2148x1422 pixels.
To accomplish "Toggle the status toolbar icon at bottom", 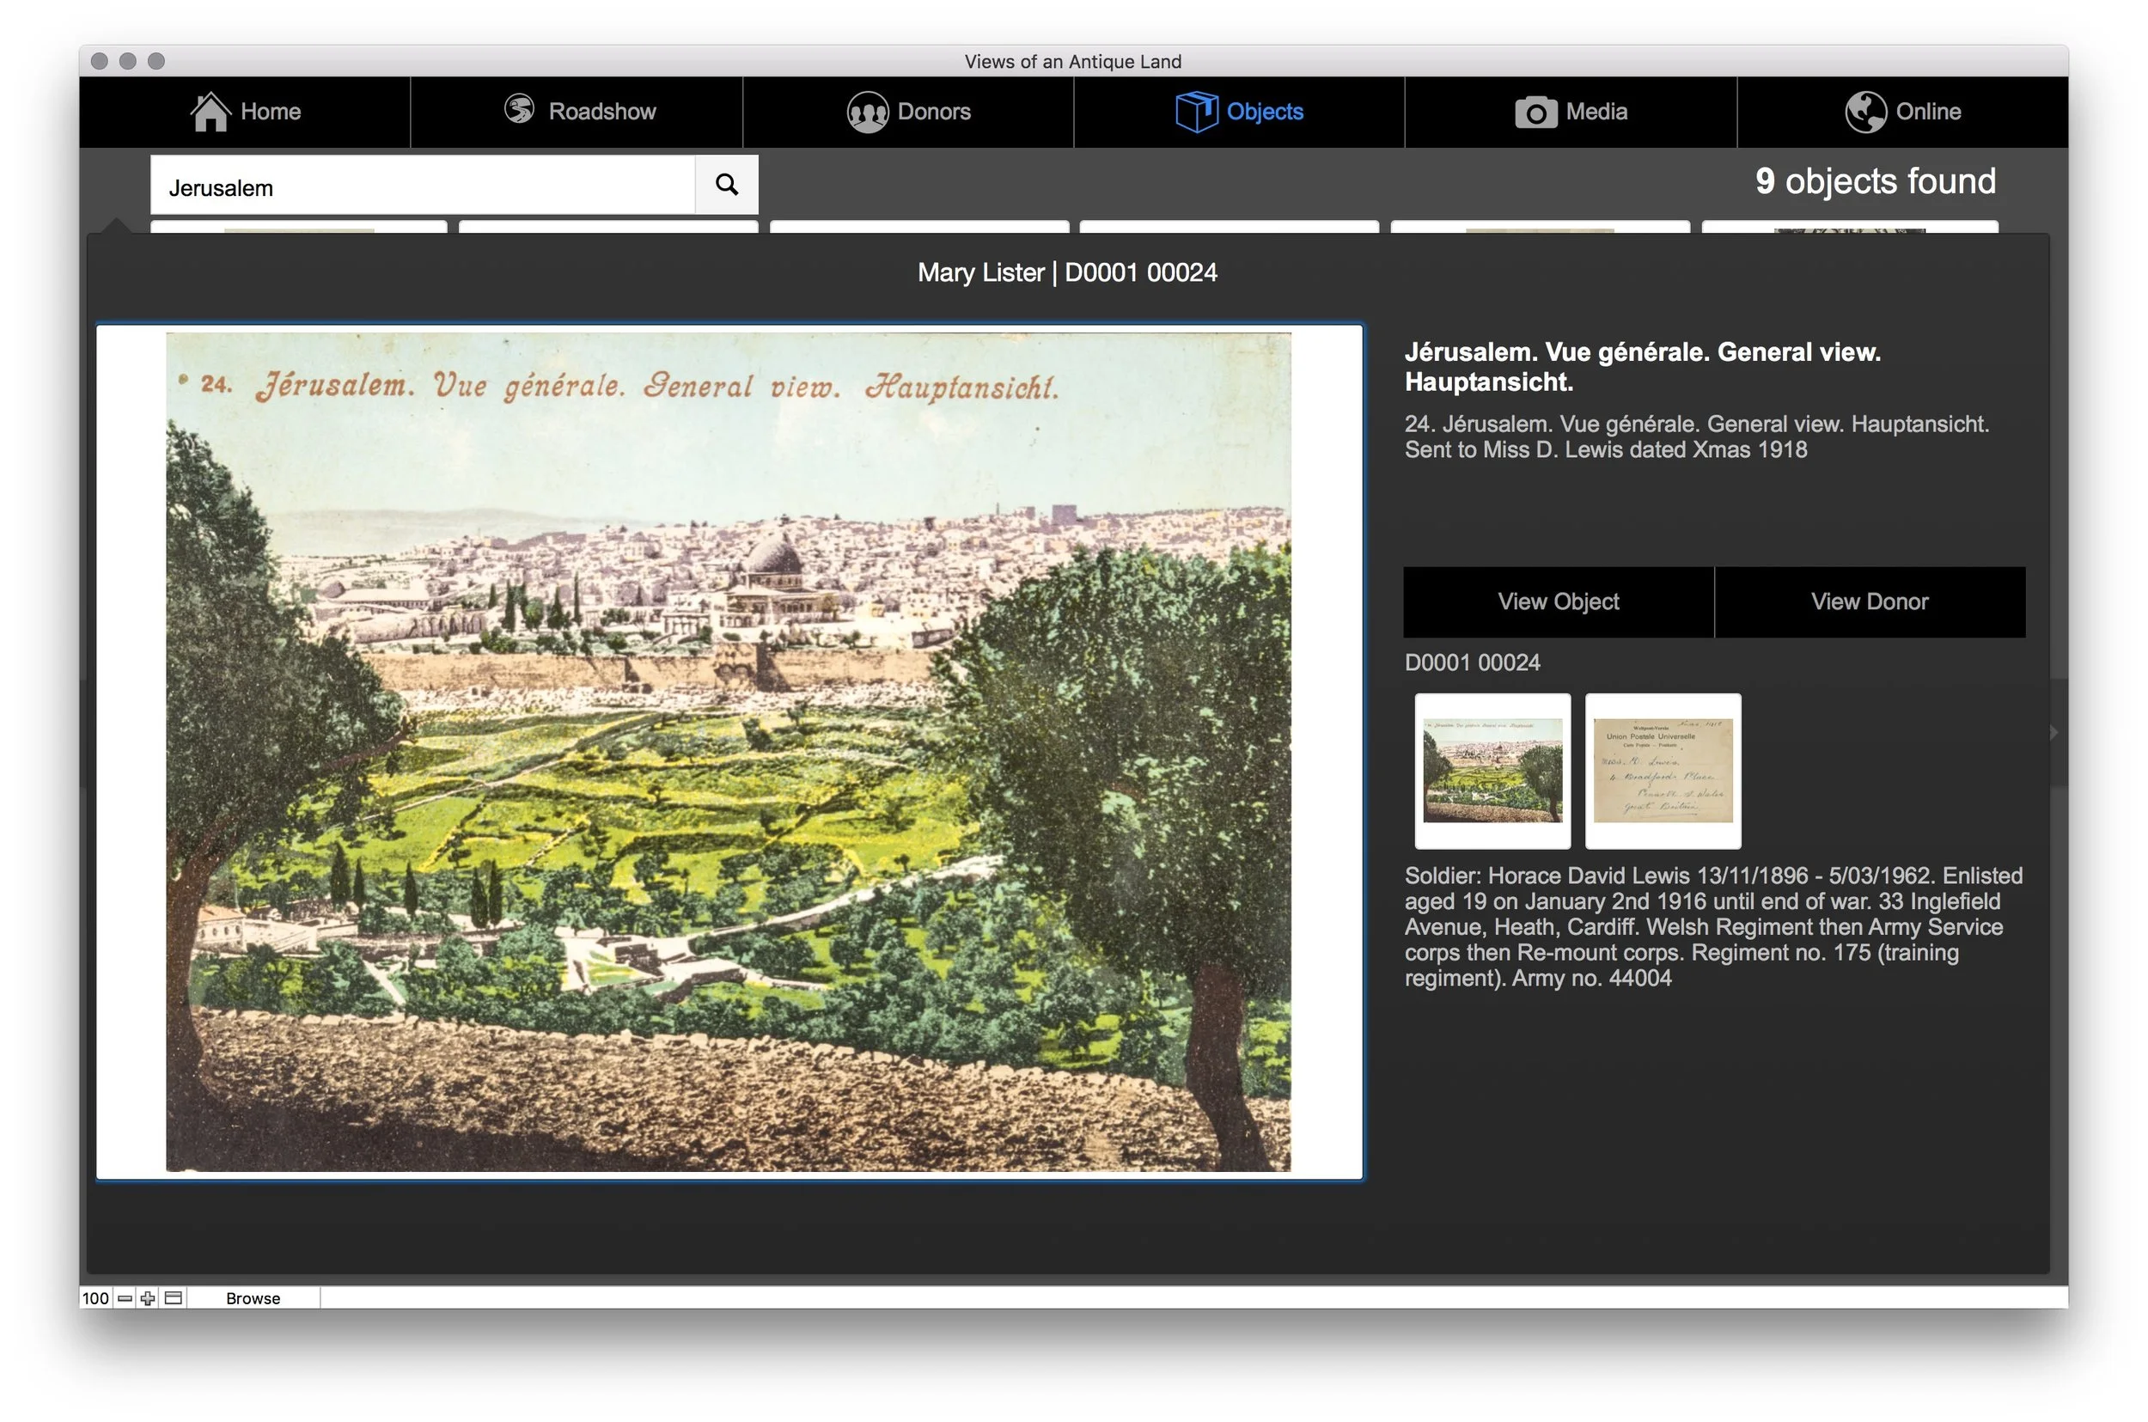I will [x=174, y=1297].
